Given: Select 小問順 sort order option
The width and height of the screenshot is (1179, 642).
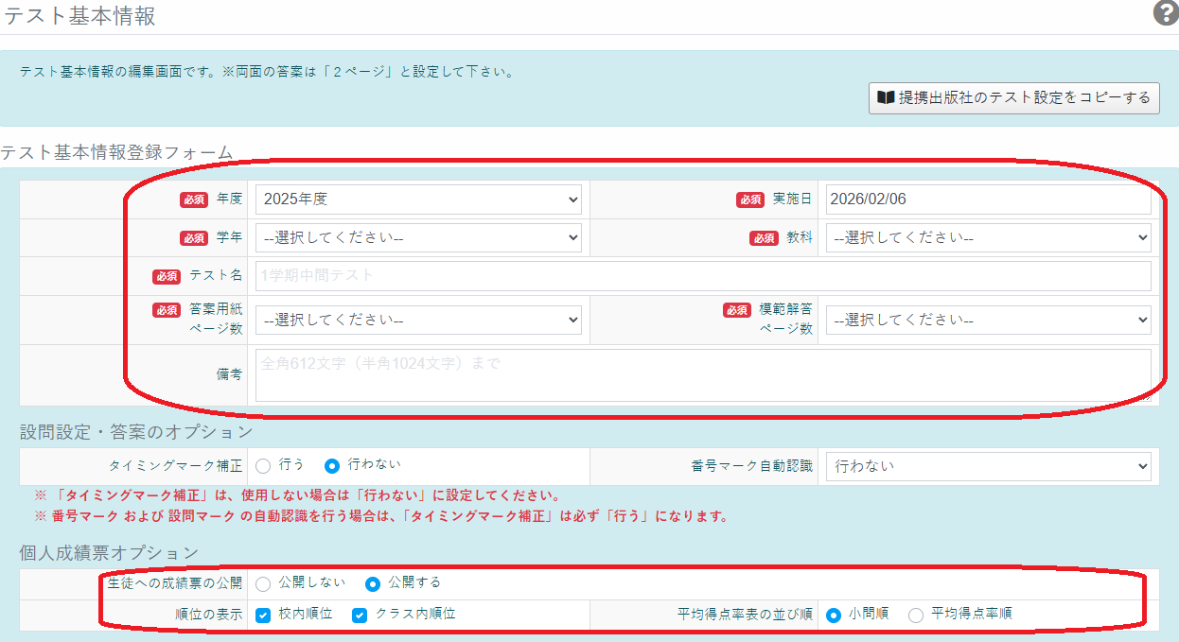Looking at the screenshot, I should (834, 615).
